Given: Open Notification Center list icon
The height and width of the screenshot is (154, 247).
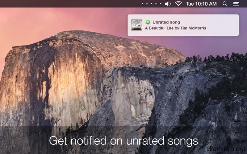Looking at the screenshot, I should (x=236, y=4).
